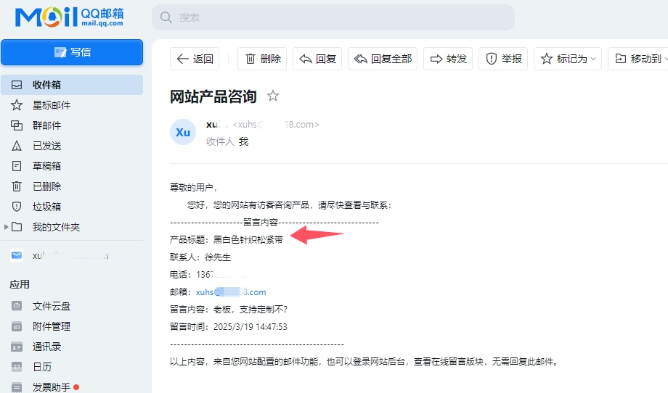Click the timestamp 2025/3/19 14:47:53
668x393 pixels.
250,327
